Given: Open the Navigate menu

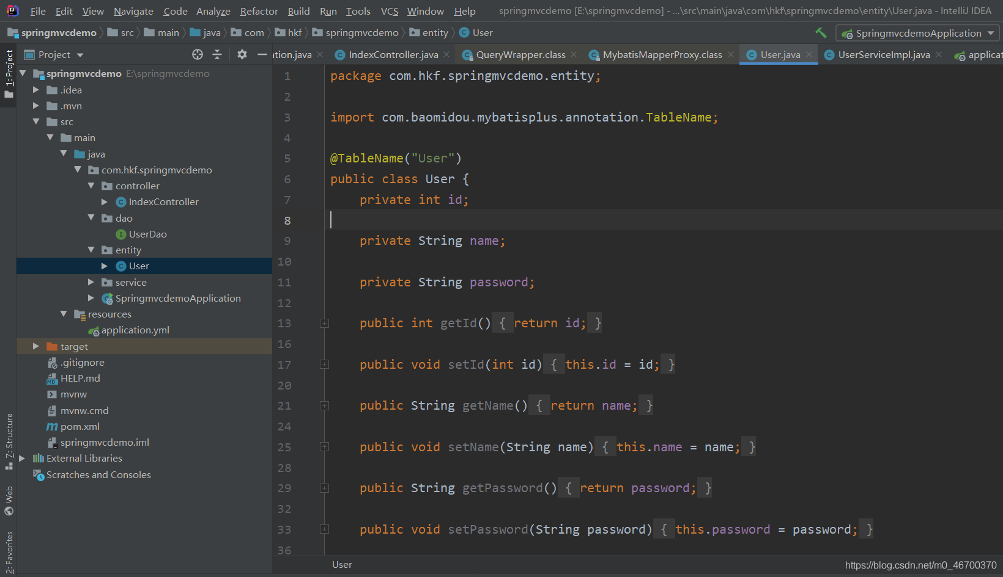Looking at the screenshot, I should click(x=133, y=11).
